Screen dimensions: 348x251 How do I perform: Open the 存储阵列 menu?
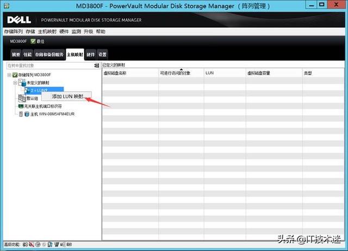[13, 32]
